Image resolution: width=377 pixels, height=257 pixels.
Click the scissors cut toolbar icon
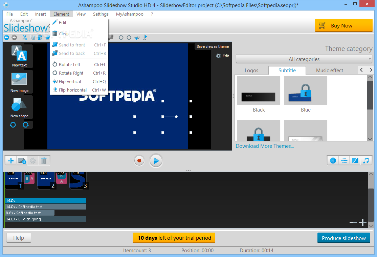[x=24, y=37]
